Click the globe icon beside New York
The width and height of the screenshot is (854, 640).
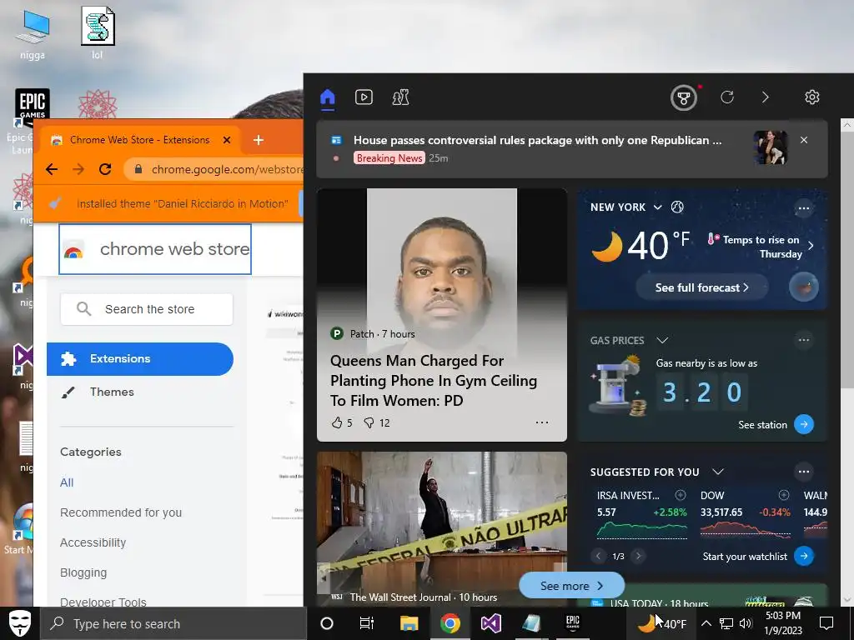click(x=677, y=207)
